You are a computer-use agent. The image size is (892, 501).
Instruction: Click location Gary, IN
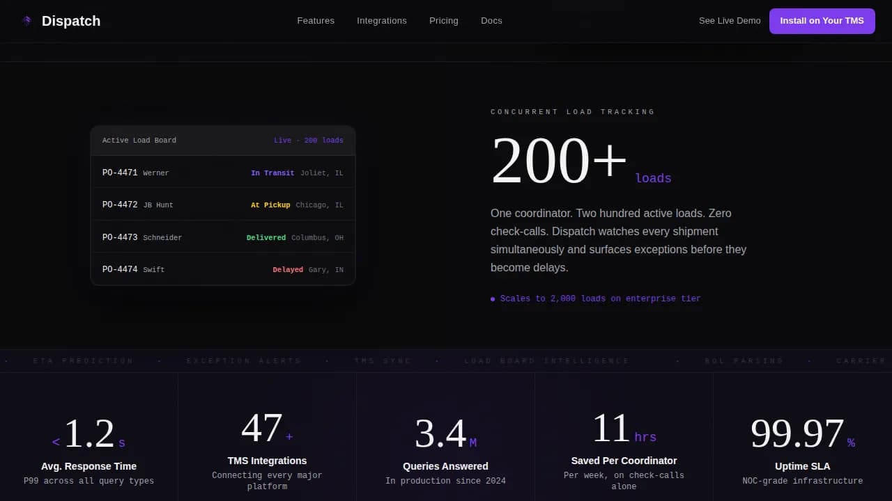click(x=326, y=270)
